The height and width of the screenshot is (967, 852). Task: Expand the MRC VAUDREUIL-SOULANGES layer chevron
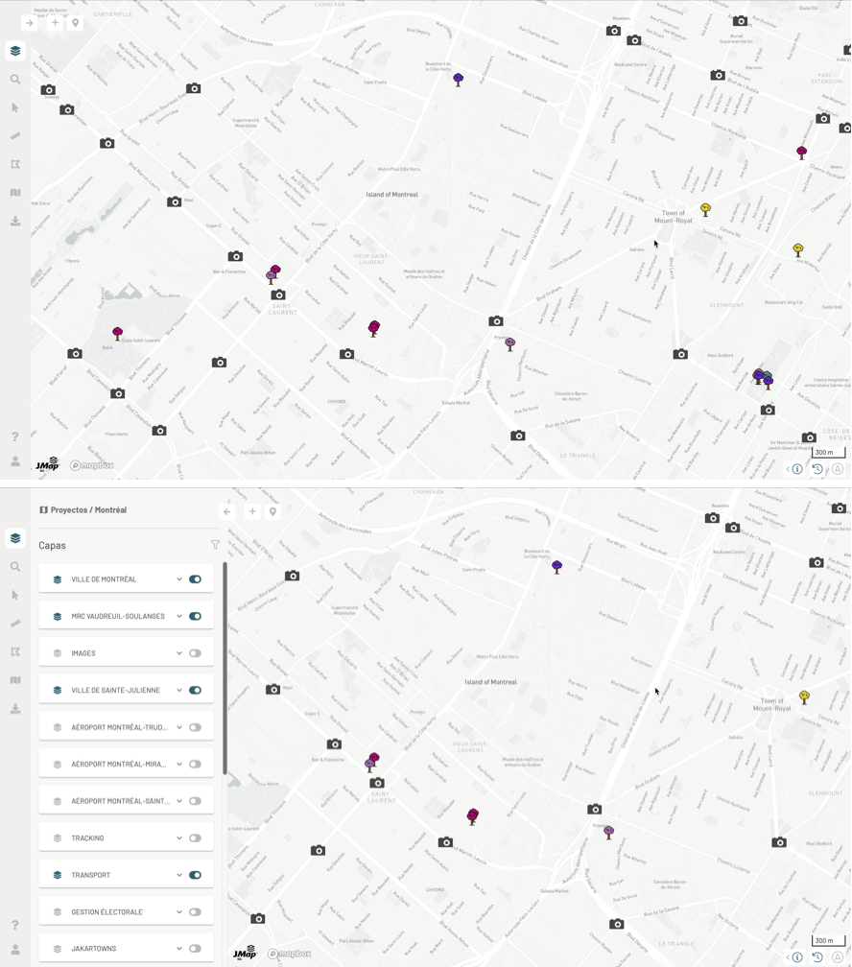[x=178, y=617]
